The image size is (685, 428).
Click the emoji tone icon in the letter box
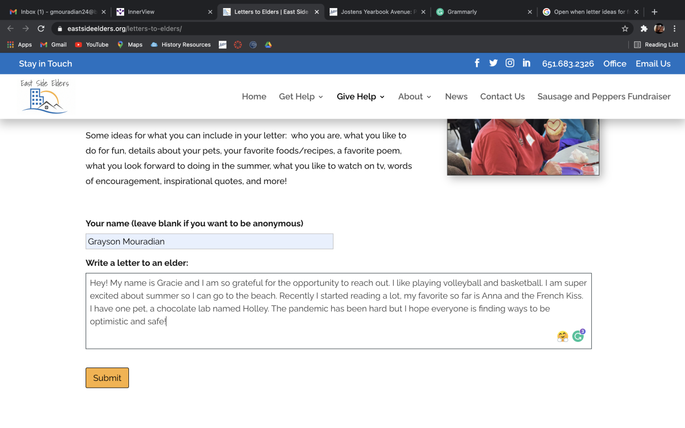click(x=562, y=337)
